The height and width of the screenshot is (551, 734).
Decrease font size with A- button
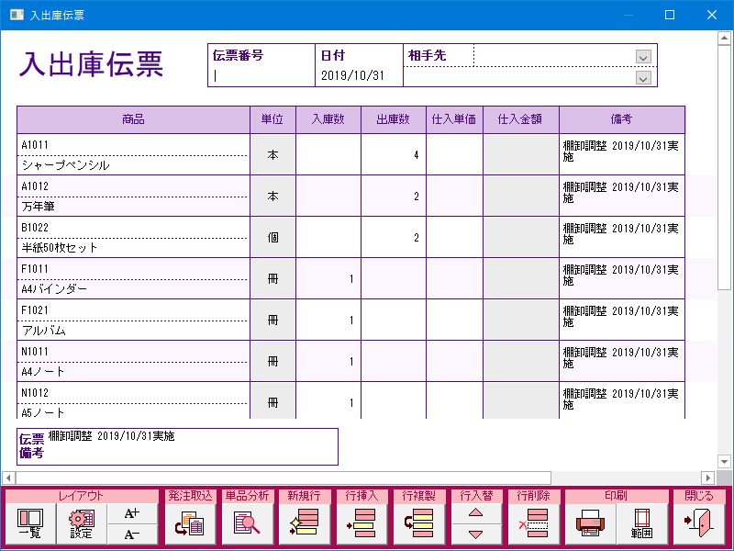[132, 534]
